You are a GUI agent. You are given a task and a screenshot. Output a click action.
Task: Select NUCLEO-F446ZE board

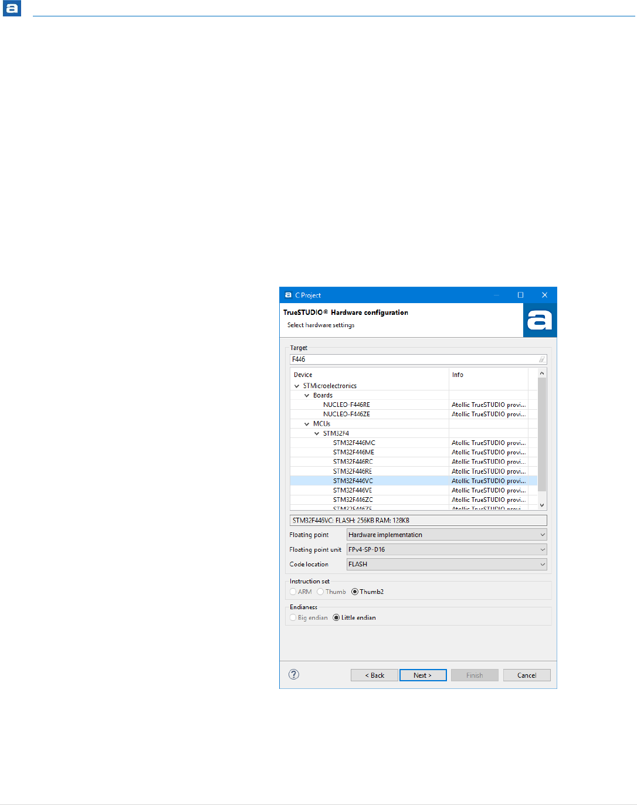[347, 414]
